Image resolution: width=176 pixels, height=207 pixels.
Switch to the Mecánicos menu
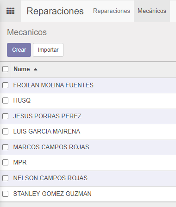pos(152,11)
